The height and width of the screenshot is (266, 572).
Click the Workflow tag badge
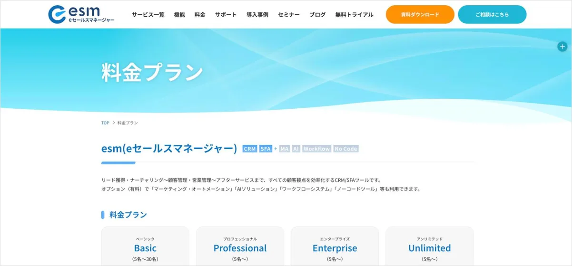click(x=317, y=149)
